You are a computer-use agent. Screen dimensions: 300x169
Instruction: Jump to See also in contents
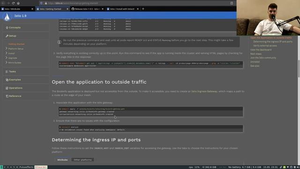(255, 66)
